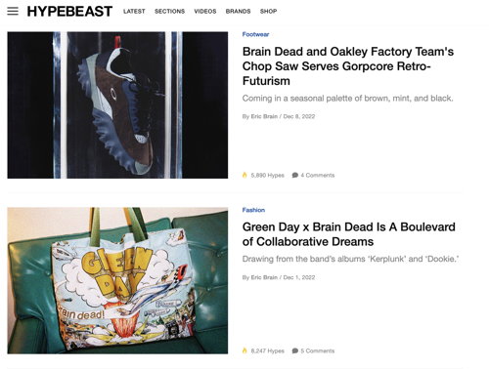
Task: Click author Eric Brain on Dec 8 article
Action: (264, 116)
